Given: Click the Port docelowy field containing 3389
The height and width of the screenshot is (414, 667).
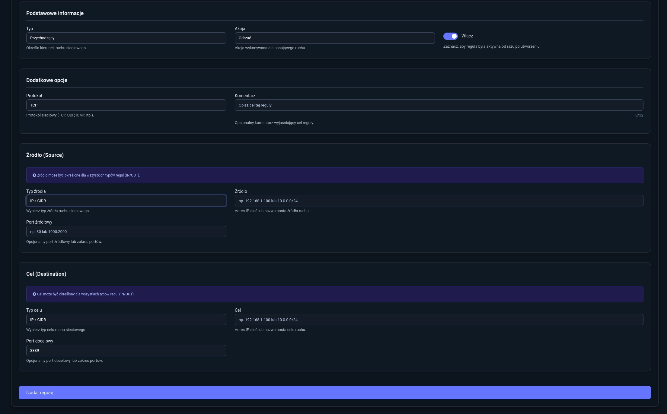Looking at the screenshot, I should (x=126, y=351).
